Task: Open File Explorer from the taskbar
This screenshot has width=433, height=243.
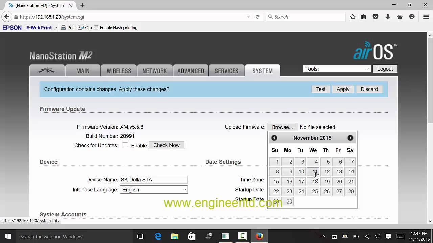Action: pos(175,236)
